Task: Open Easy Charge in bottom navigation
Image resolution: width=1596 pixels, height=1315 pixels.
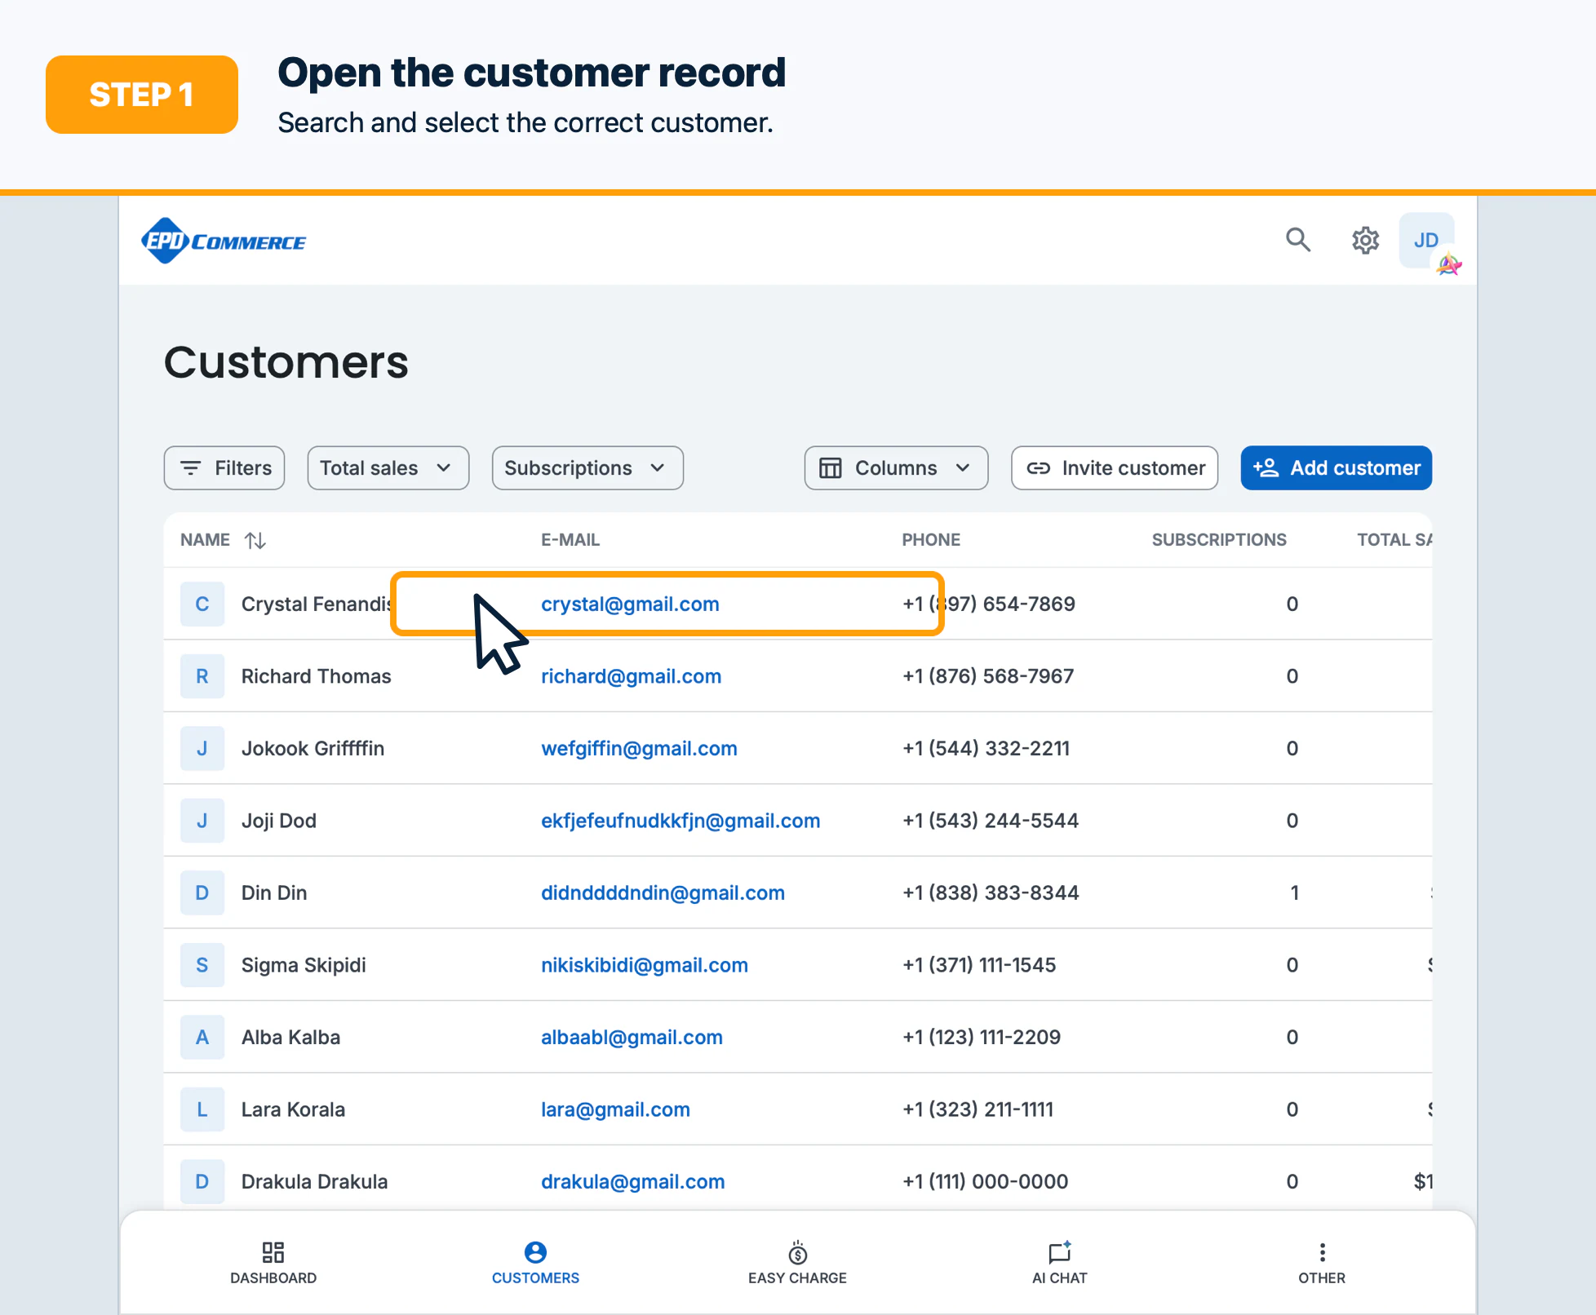Action: click(x=797, y=1263)
